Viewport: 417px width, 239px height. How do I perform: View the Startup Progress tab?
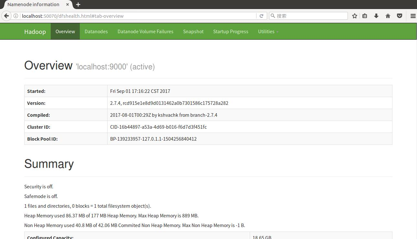coord(231,32)
